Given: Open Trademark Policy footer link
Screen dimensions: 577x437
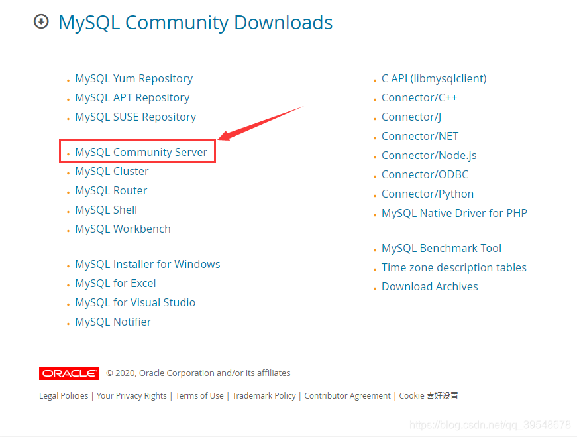Looking at the screenshot, I should pyautogui.click(x=264, y=396).
